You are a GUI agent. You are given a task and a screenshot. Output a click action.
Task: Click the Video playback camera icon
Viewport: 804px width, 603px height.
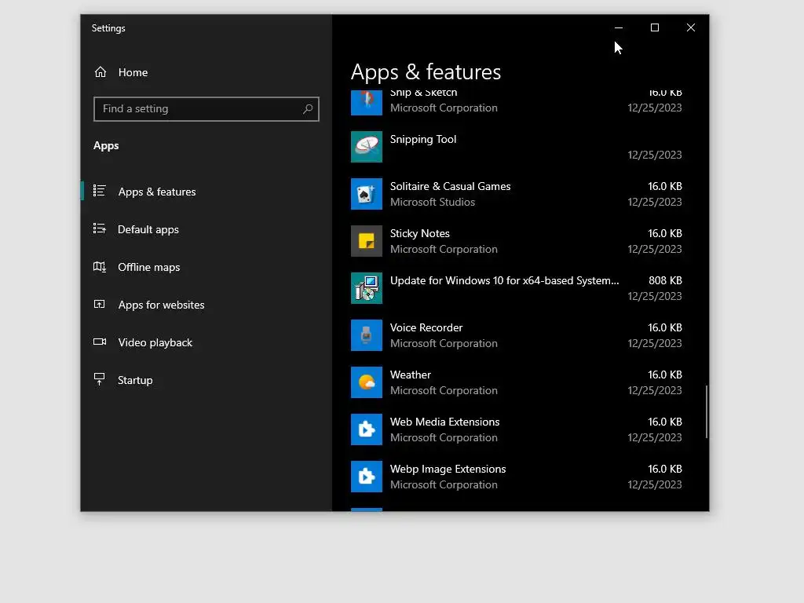[x=100, y=342]
